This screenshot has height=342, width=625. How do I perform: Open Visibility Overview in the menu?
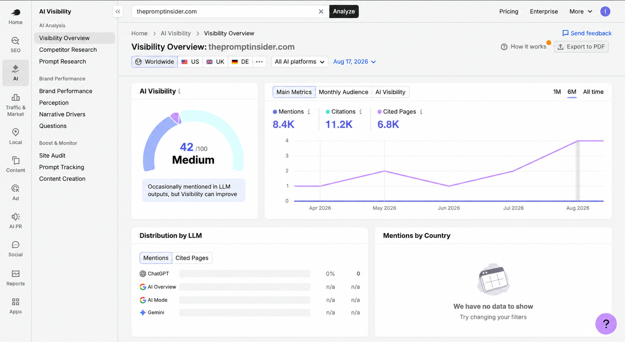click(x=74, y=38)
